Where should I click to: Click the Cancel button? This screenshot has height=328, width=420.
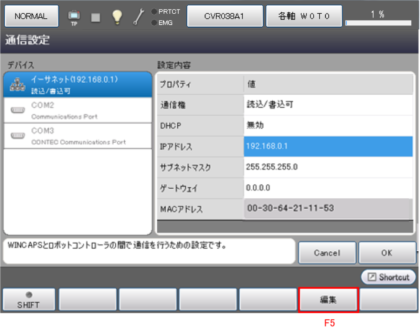327,253
